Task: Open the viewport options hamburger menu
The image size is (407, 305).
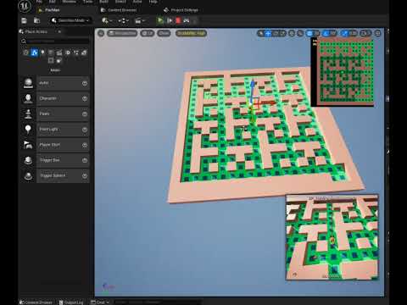Action: click(x=101, y=33)
